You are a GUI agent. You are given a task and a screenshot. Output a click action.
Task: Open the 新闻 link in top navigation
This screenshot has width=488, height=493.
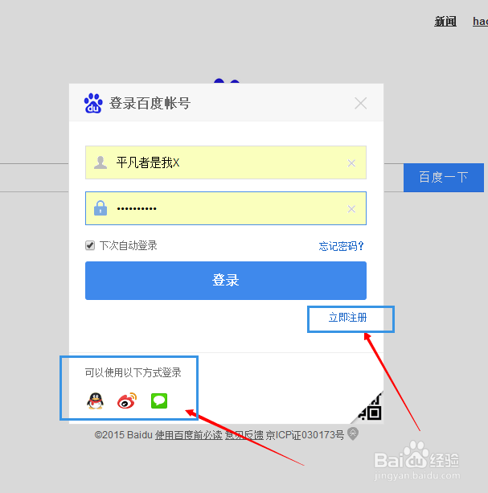pos(445,22)
